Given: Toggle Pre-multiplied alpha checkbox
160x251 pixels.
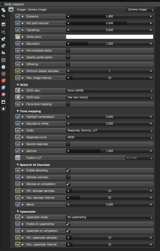Looking at the screenshot, I should pyautogui.click(x=68, y=50).
